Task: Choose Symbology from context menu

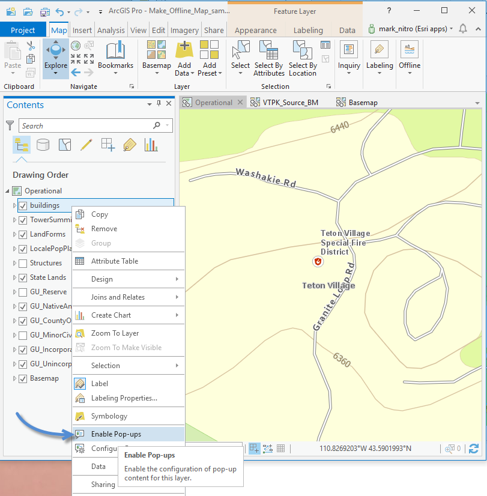Action: pos(129,416)
